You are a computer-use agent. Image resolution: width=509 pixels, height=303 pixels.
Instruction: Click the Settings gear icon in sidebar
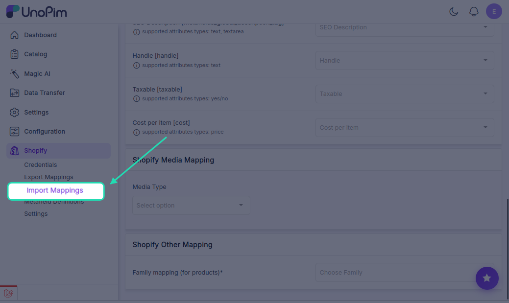(14, 112)
